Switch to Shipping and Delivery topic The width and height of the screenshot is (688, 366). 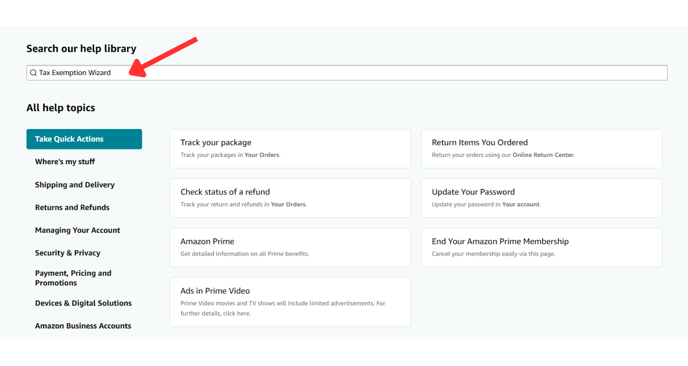pos(75,185)
